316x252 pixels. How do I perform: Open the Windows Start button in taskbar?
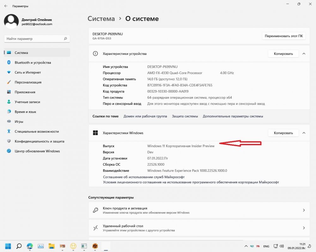[x=8, y=246]
